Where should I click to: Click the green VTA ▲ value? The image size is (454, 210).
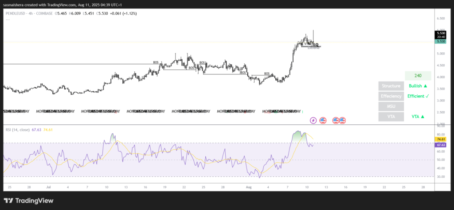coord(418,117)
